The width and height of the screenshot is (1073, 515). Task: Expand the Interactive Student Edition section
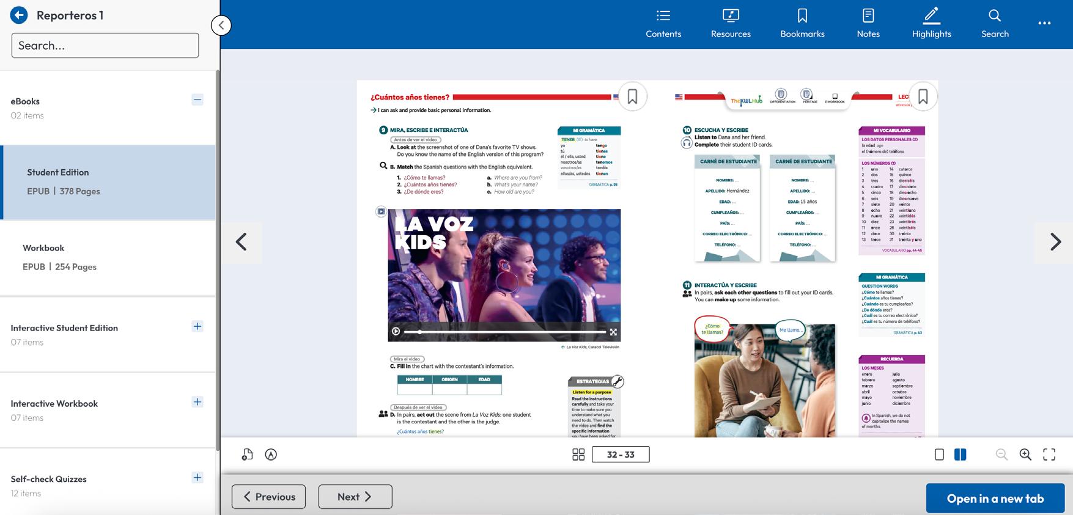coord(197,326)
